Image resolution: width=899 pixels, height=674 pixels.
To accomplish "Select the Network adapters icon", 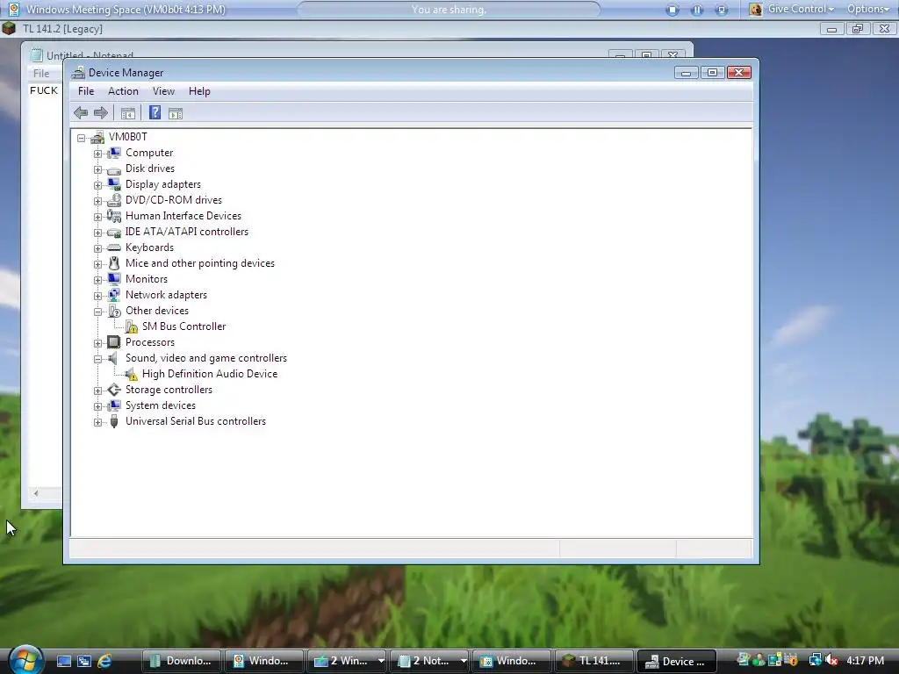I will click(114, 295).
